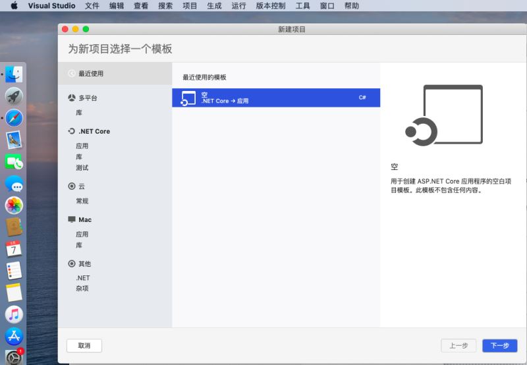Click the C# language selector on template row
The image size is (527, 365).
pyautogui.click(x=362, y=98)
